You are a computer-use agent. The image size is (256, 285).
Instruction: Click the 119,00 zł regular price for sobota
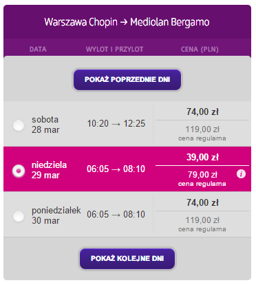(202, 129)
